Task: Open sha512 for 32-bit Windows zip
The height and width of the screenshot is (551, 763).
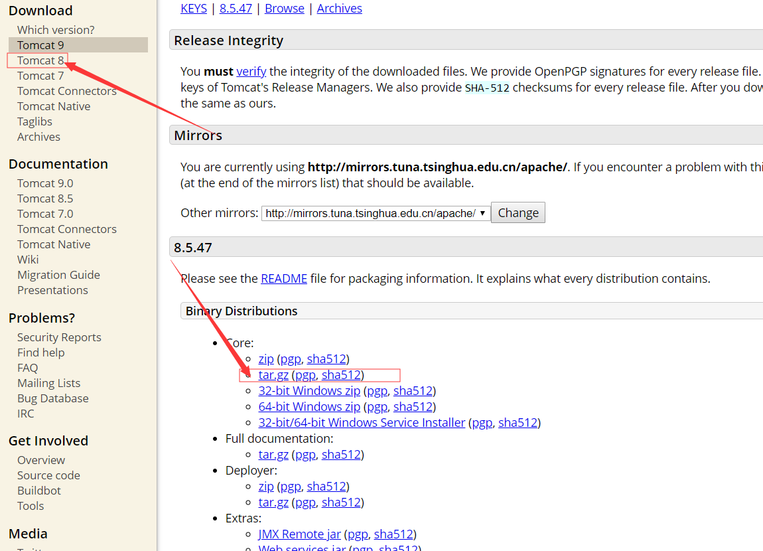Action: [x=413, y=391]
